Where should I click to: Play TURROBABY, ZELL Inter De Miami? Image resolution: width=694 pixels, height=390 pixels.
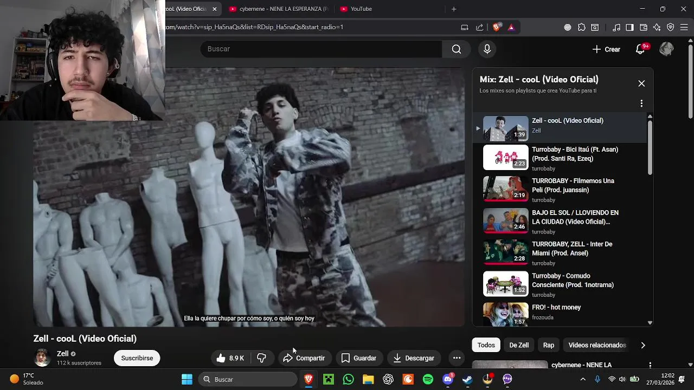click(x=560, y=253)
